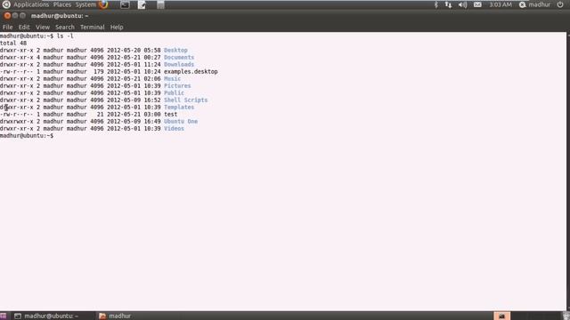Click the 3:03 AM clock

click(x=501, y=4)
